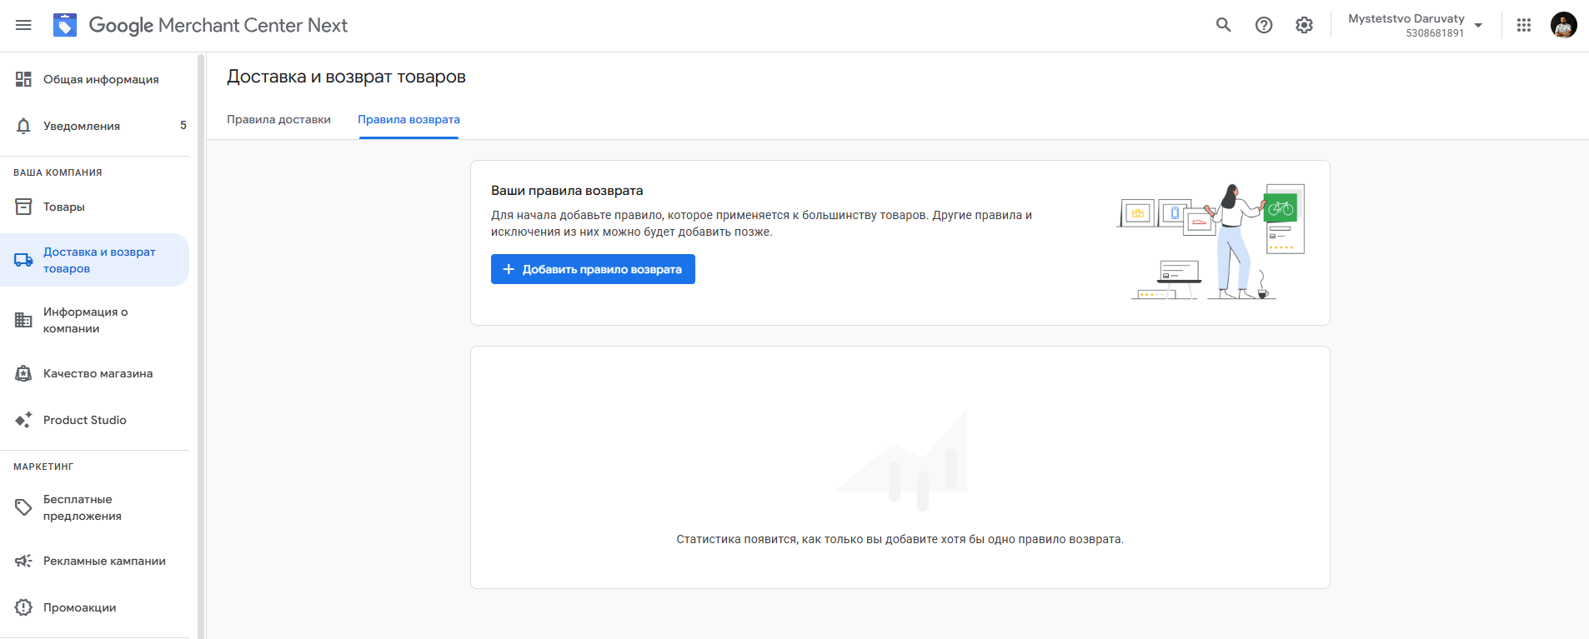Open Бесплатные предложения section

tap(94, 507)
